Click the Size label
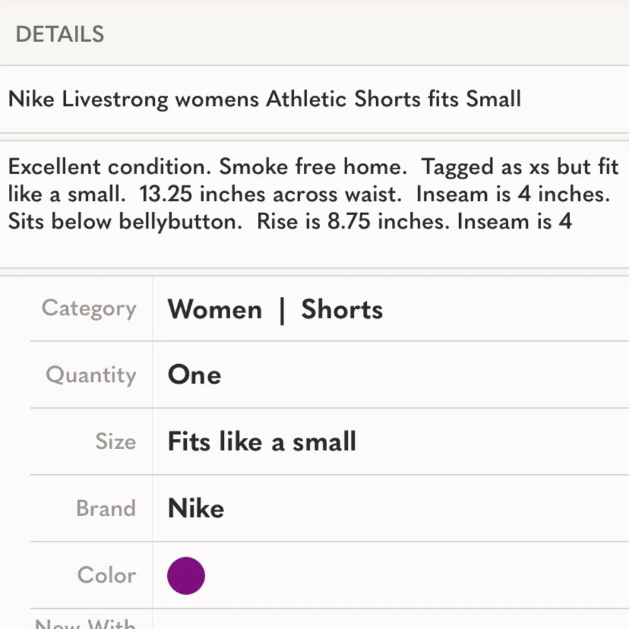This screenshot has width=629, height=629. coord(115,442)
